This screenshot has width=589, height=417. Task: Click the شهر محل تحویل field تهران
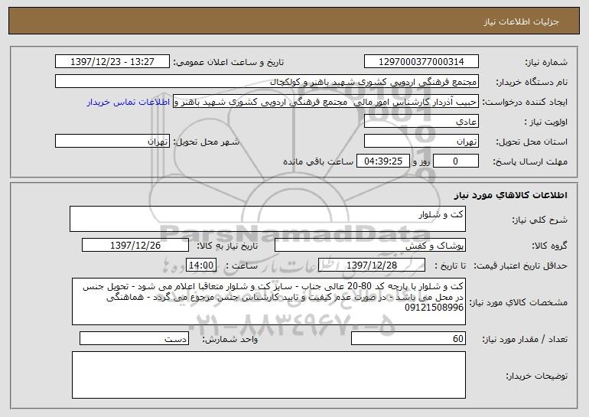[112, 142]
